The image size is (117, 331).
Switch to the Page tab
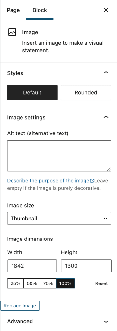(x=13, y=10)
